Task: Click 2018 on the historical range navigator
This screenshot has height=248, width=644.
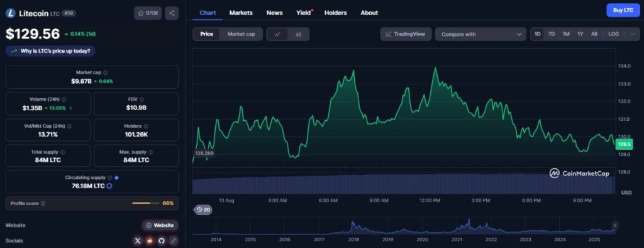Action: coord(353,239)
